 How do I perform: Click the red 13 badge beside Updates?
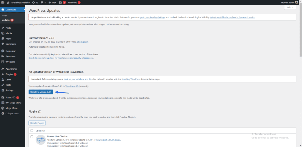click(x=12, y=20)
